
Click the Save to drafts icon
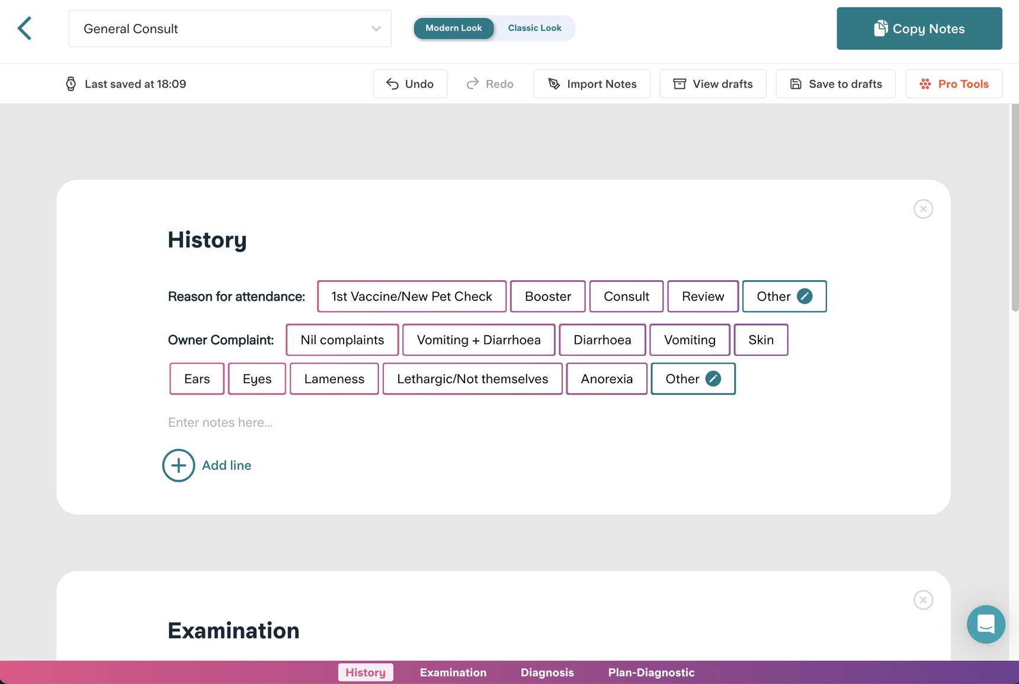pyautogui.click(x=795, y=84)
